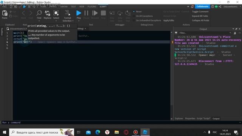Image resolution: width=242 pixels, height=136 pixels.
Task: Click the 1bizzareteam1's Place document tab
Action: click(x=17, y=29)
